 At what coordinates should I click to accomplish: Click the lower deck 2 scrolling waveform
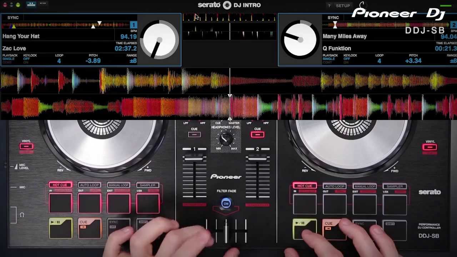click(228, 107)
